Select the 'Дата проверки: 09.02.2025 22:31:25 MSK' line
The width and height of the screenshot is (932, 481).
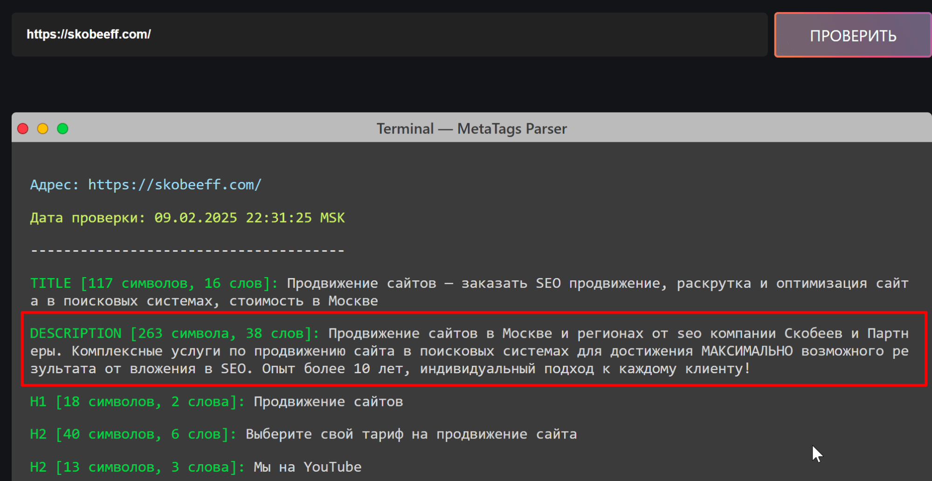pos(187,218)
